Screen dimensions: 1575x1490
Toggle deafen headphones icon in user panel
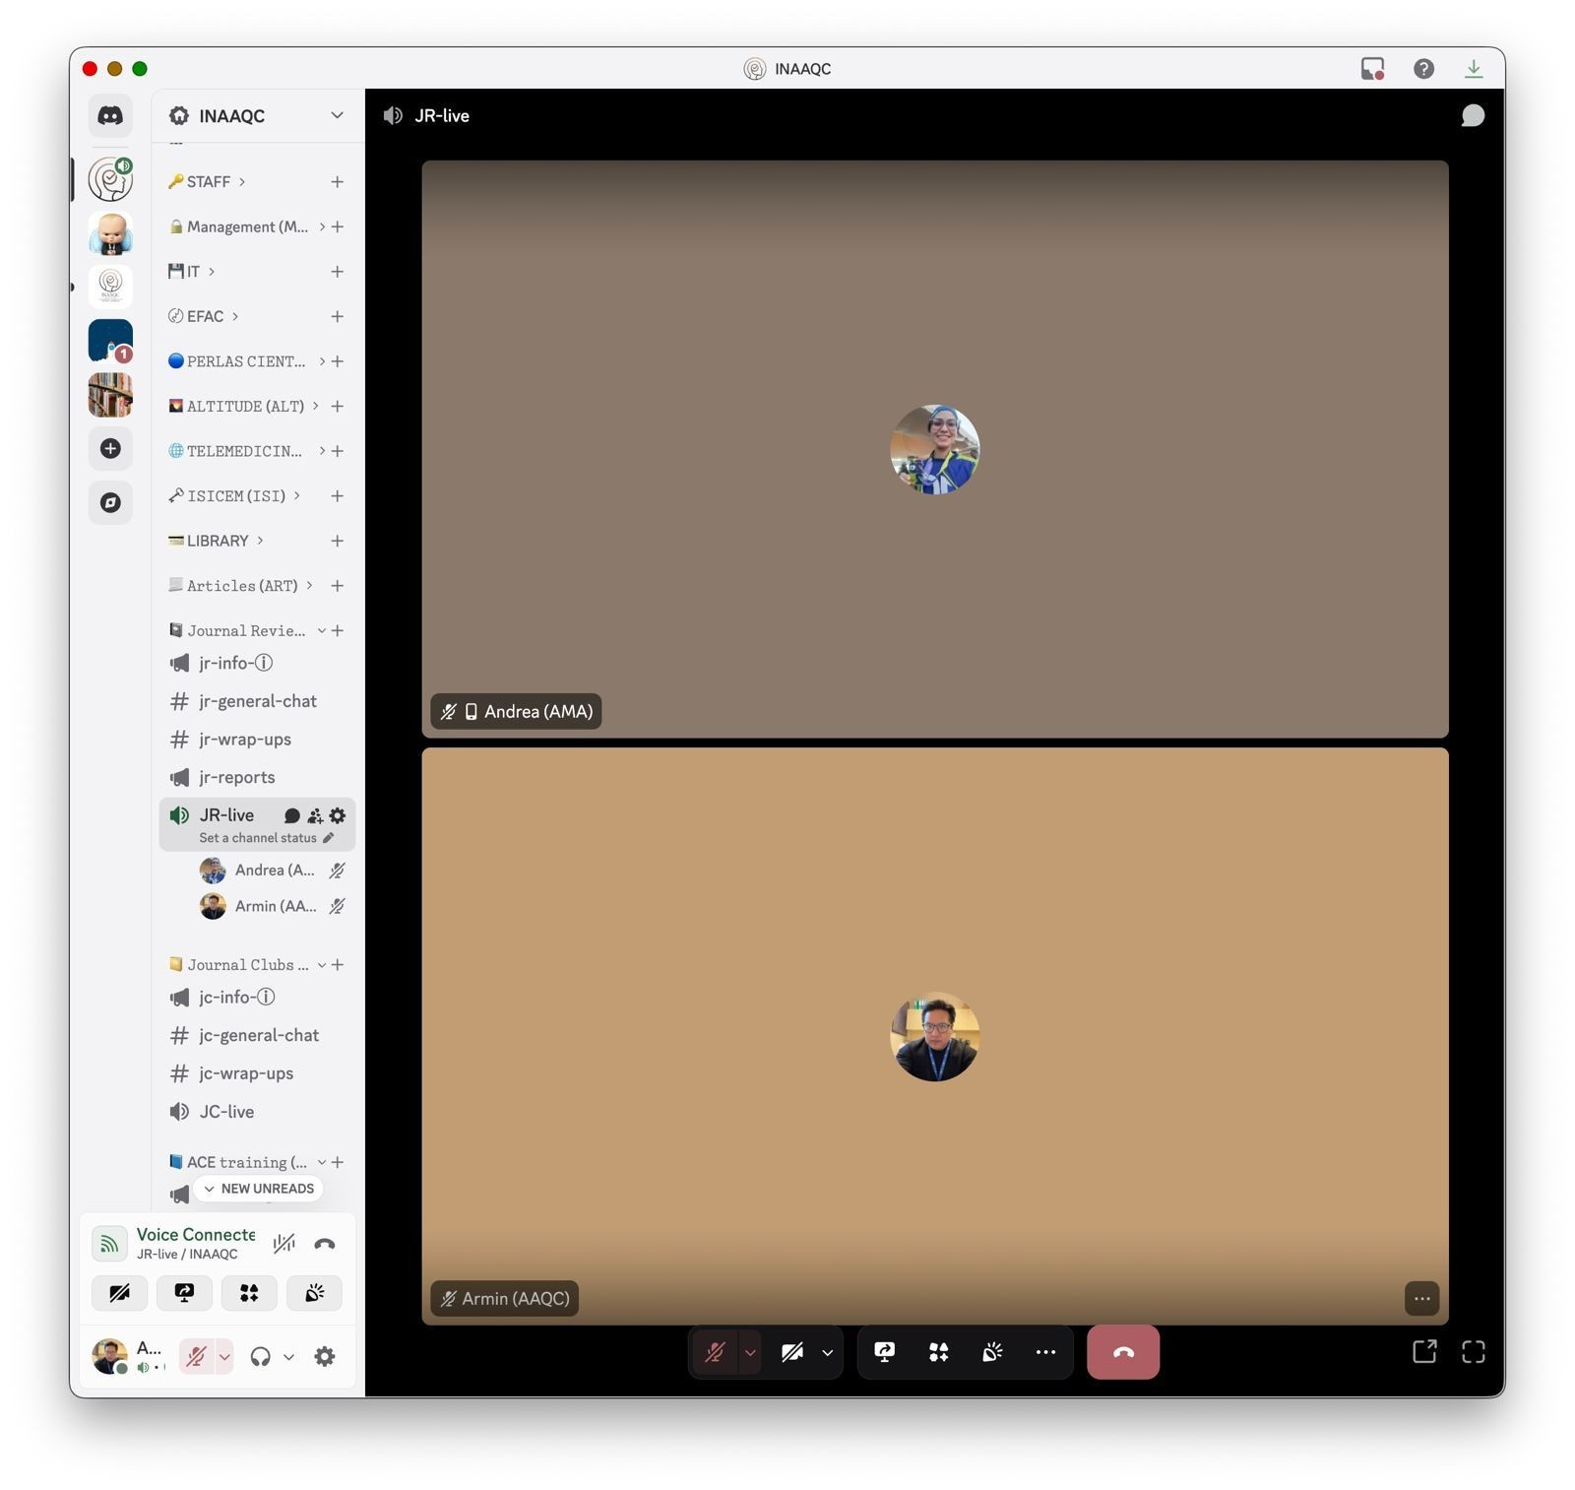[x=260, y=1357]
